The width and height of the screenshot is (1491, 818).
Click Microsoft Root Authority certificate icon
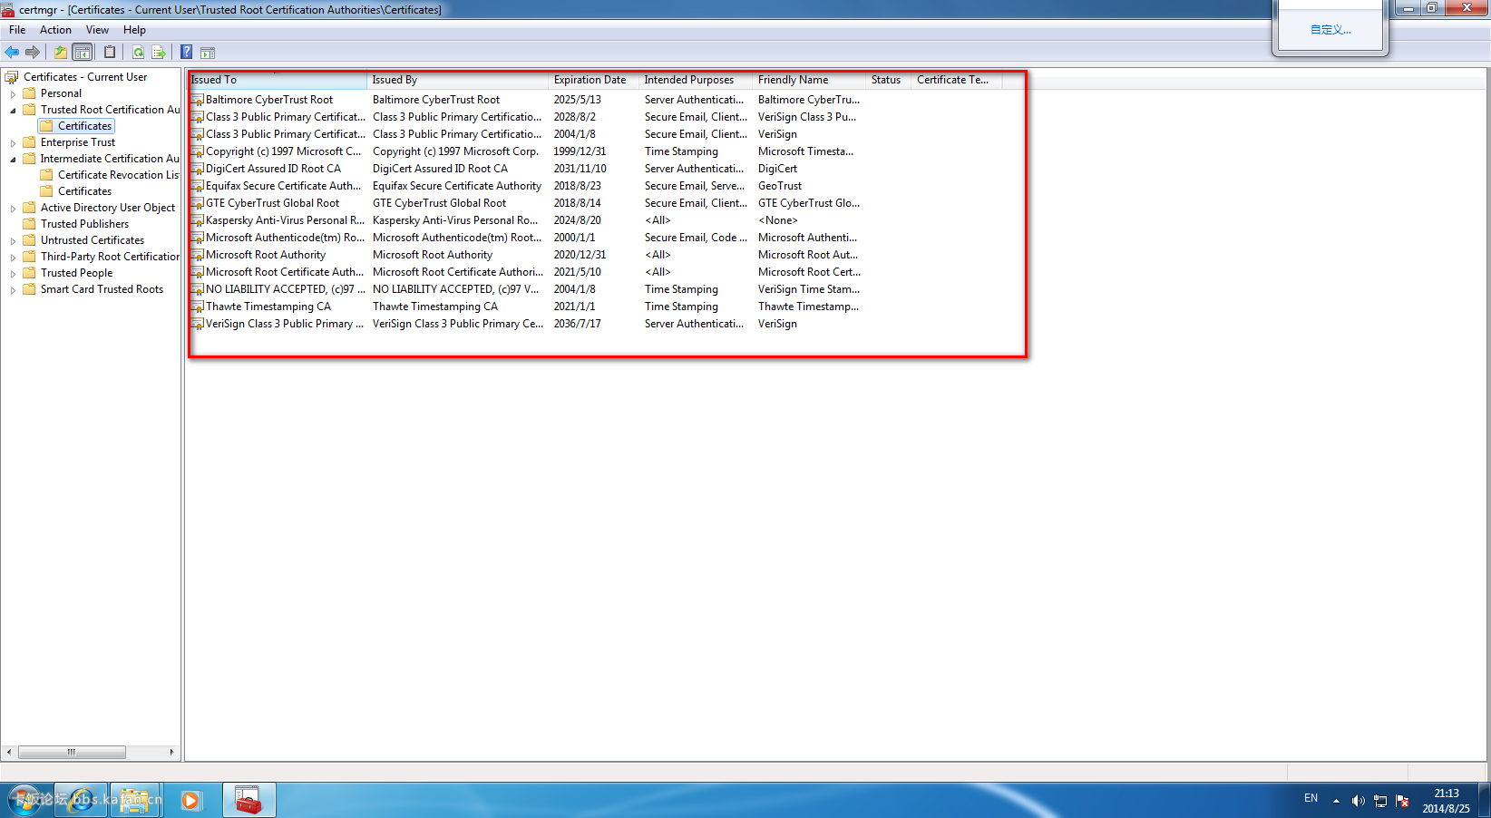click(197, 255)
